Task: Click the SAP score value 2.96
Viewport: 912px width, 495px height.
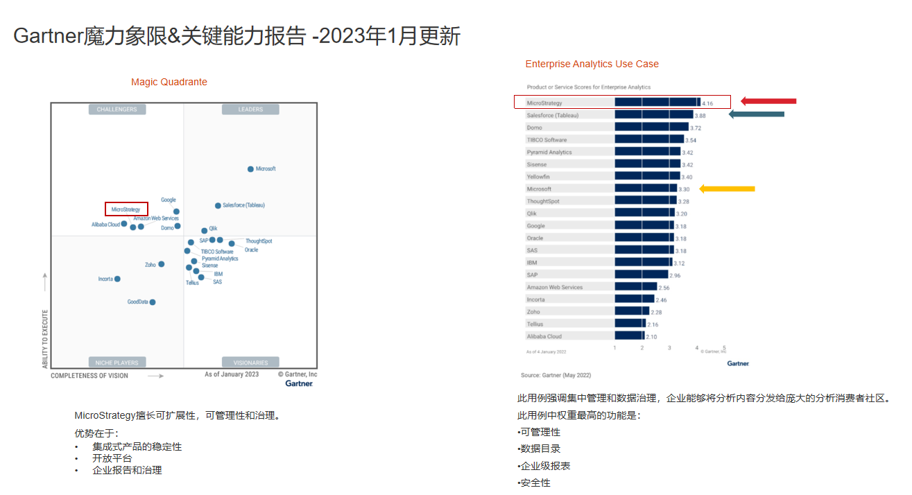Action: (675, 276)
